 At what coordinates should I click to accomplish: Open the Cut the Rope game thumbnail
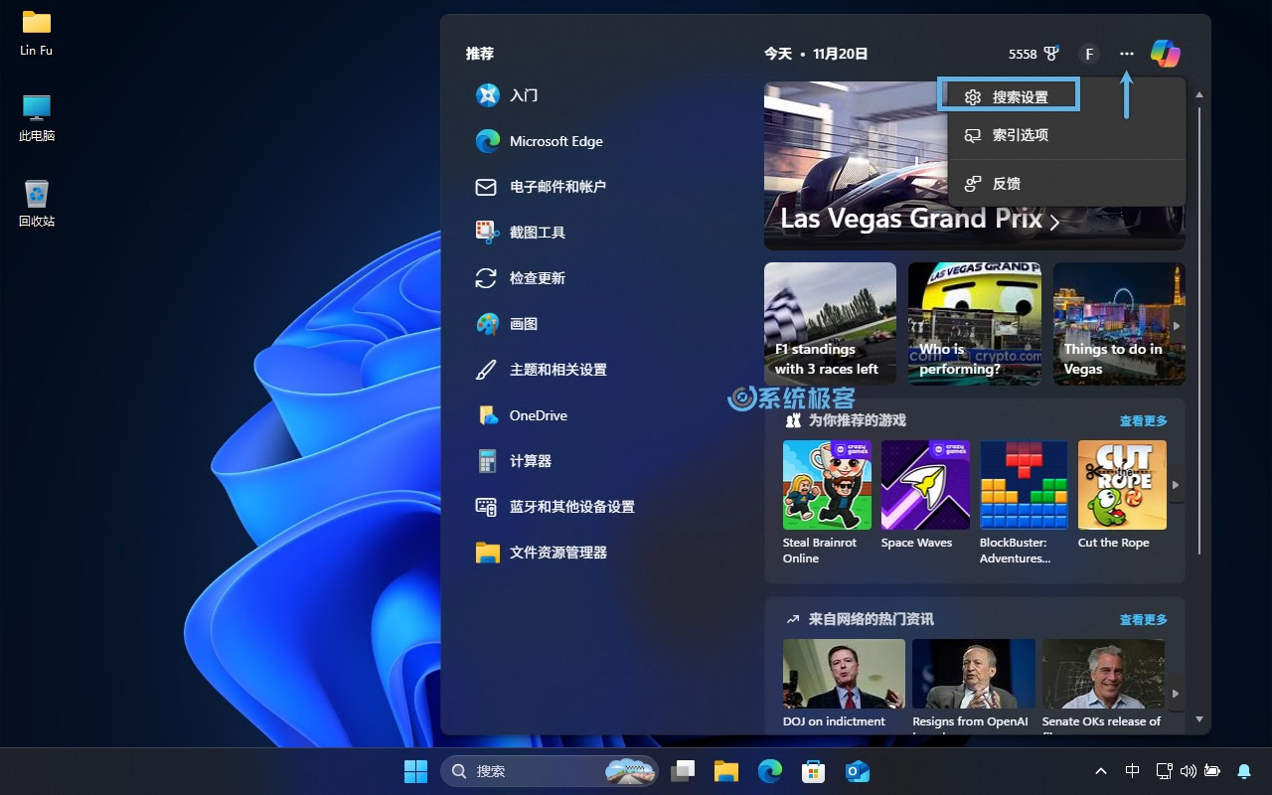coord(1122,485)
